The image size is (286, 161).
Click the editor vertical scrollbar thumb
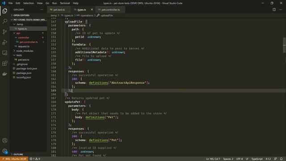tap(284, 45)
